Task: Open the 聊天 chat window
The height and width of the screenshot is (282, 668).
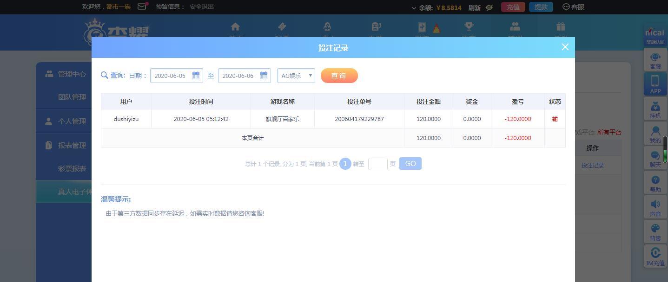Action: point(655,158)
